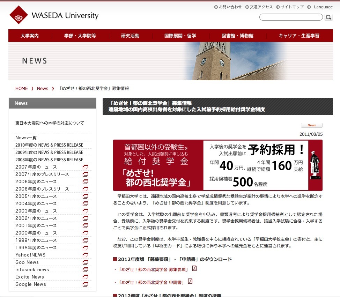Click external-window icon for 2006年度のプレスリリース
The image size is (340, 297).
[x=86, y=189]
